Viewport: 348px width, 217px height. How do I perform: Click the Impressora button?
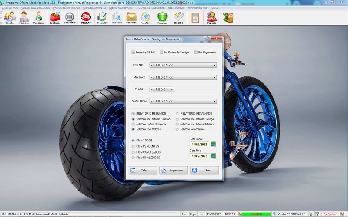(174, 170)
